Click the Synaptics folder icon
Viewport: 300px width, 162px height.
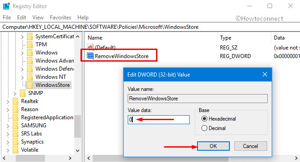point(15,142)
